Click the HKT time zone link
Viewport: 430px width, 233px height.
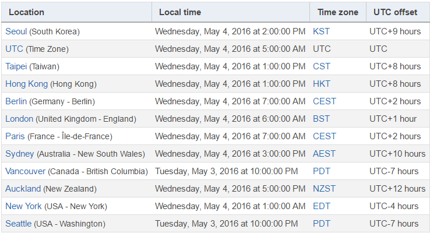[x=322, y=84]
